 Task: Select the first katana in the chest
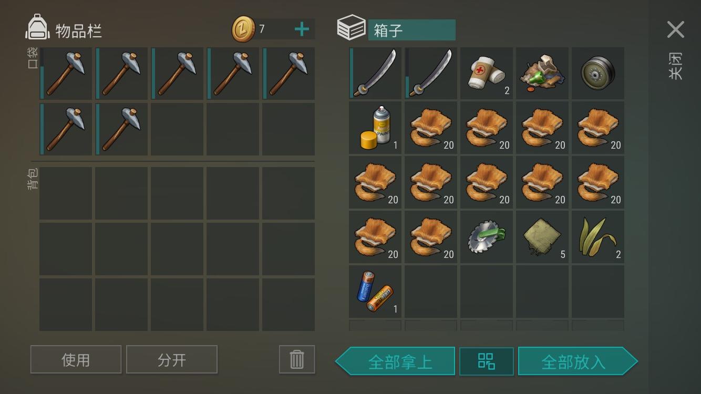click(375, 73)
